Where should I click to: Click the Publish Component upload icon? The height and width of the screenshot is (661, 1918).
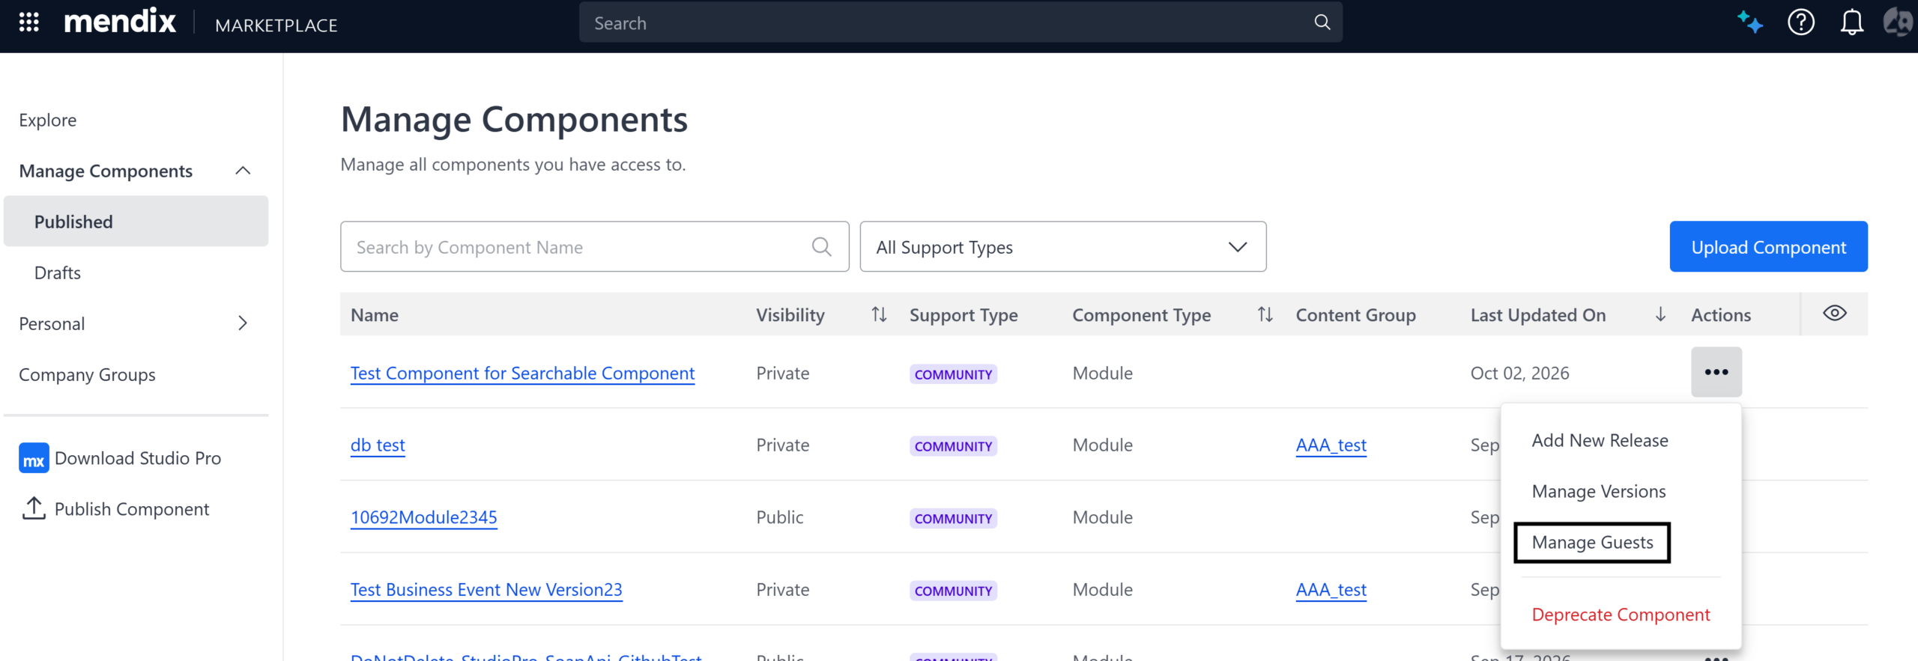point(34,509)
